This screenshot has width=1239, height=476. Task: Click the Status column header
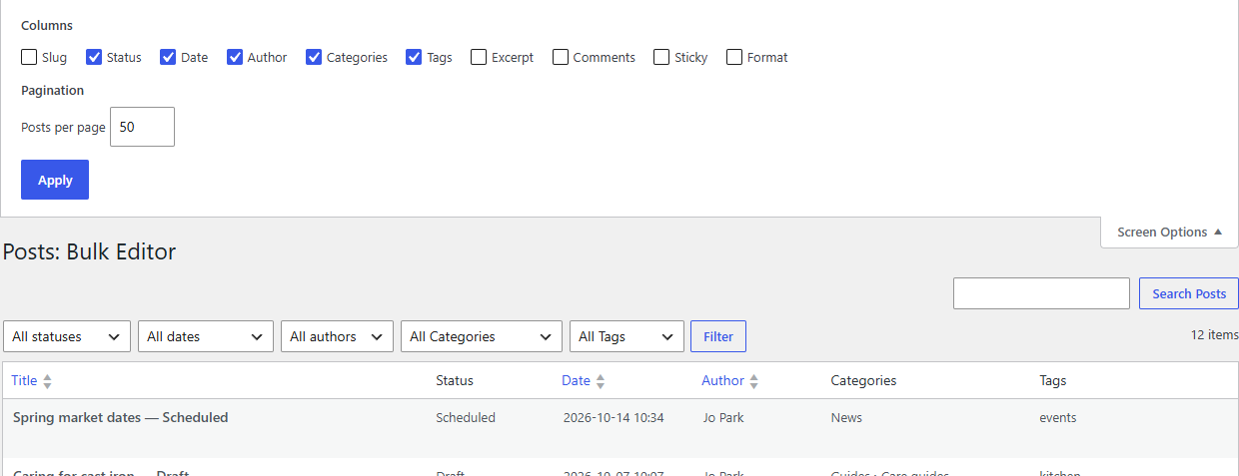(x=455, y=380)
